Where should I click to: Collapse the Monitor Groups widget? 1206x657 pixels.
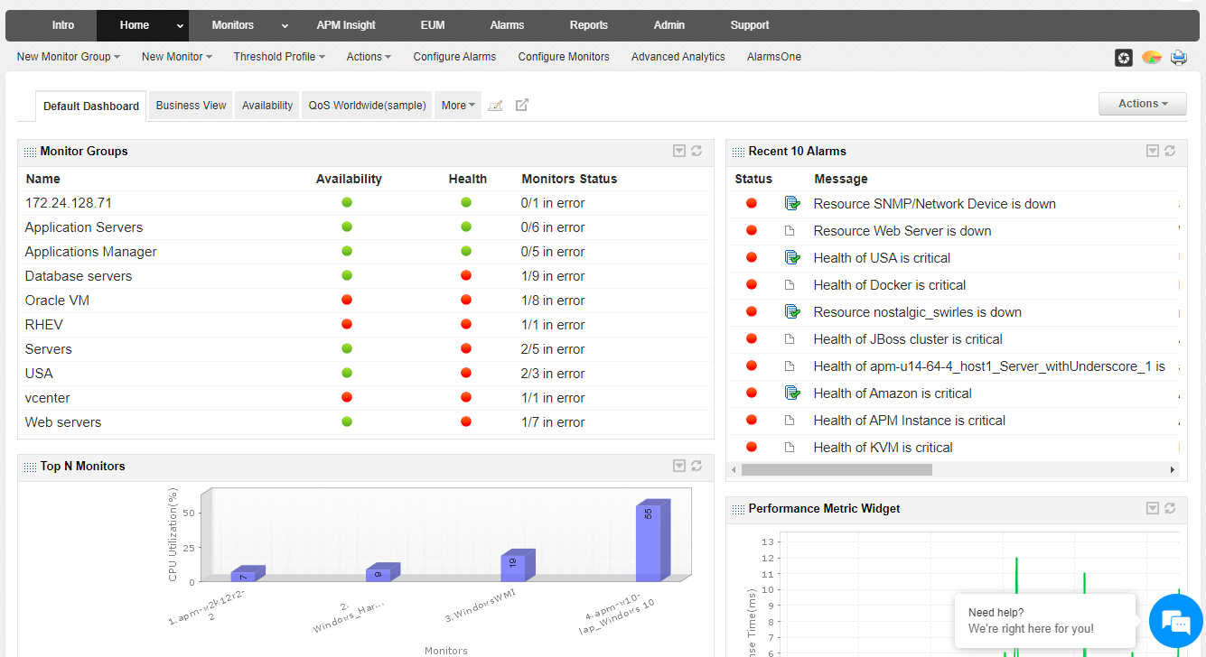(x=678, y=151)
